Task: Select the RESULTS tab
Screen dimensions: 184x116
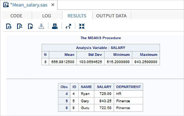Action: [77, 16]
